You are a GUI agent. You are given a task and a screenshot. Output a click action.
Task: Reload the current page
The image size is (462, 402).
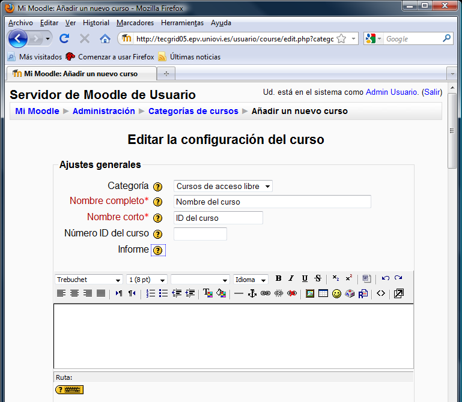pyautogui.click(x=64, y=38)
